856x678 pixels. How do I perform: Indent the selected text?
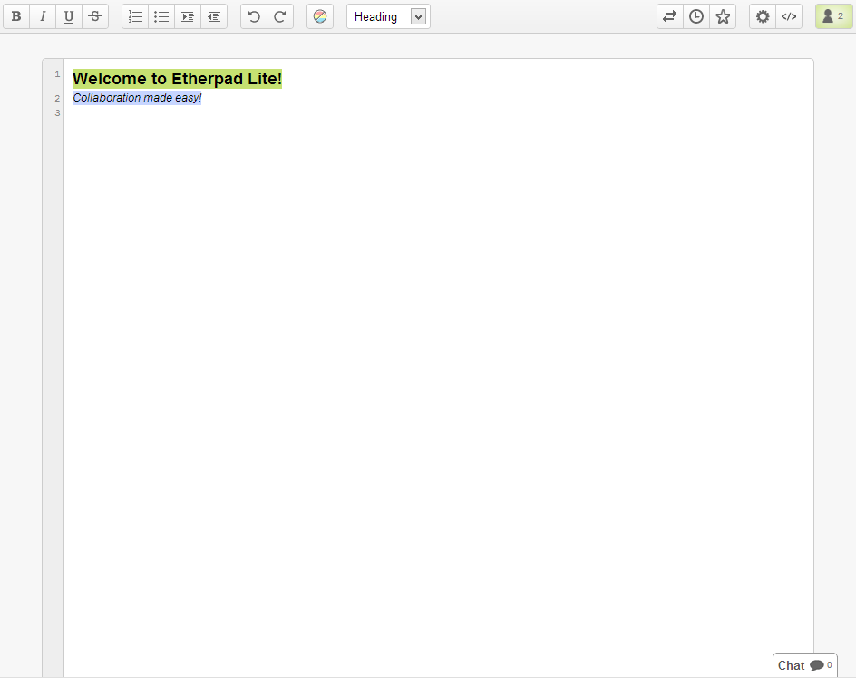[188, 16]
